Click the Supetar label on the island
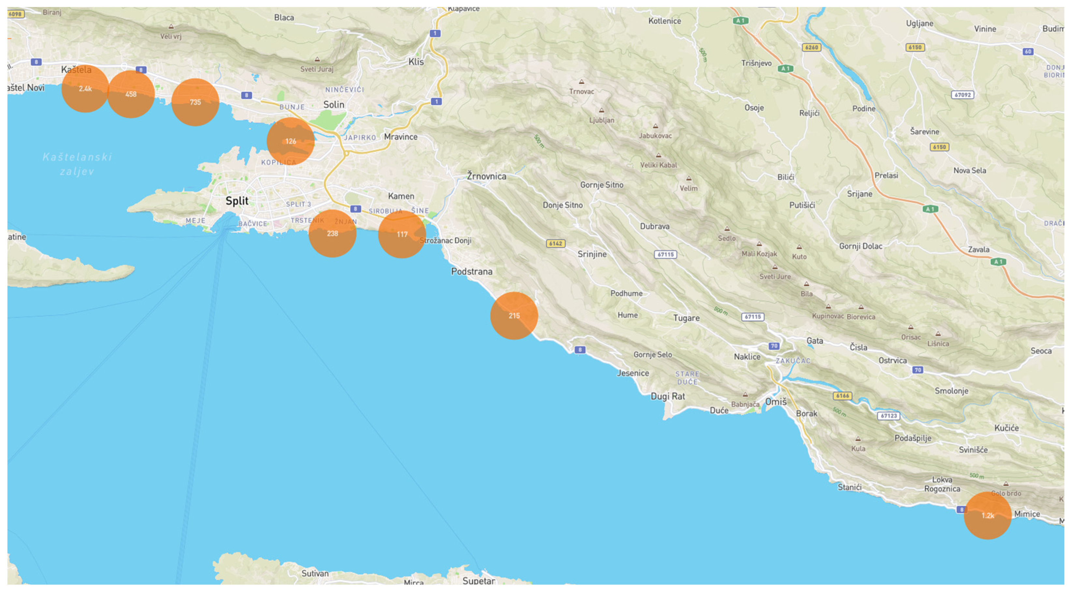Viewport: 1071px width, 594px height. click(x=478, y=581)
